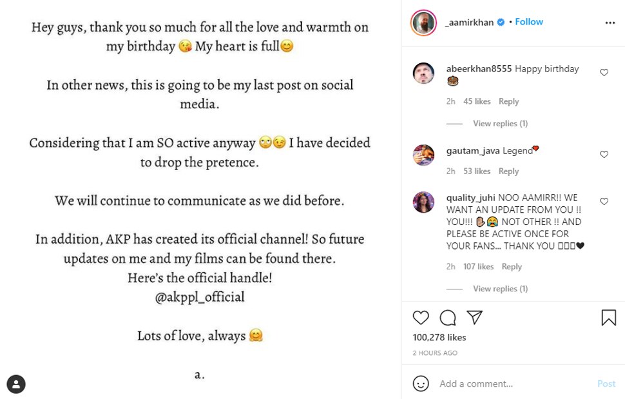View the 100,278 likes list
The height and width of the screenshot is (399, 625).
pyautogui.click(x=439, y=338)
